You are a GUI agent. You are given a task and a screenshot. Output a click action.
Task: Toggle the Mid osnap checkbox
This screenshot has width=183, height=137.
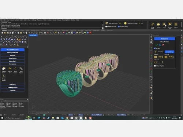(19, 103)
